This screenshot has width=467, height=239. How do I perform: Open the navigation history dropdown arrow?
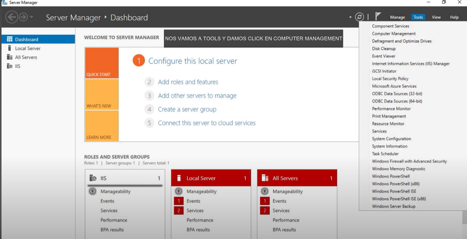click(x=31, y=17)
